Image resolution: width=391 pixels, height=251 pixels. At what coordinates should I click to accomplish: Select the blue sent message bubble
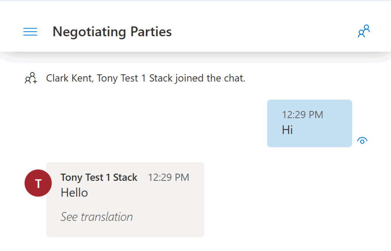click(x=309, y=123)
